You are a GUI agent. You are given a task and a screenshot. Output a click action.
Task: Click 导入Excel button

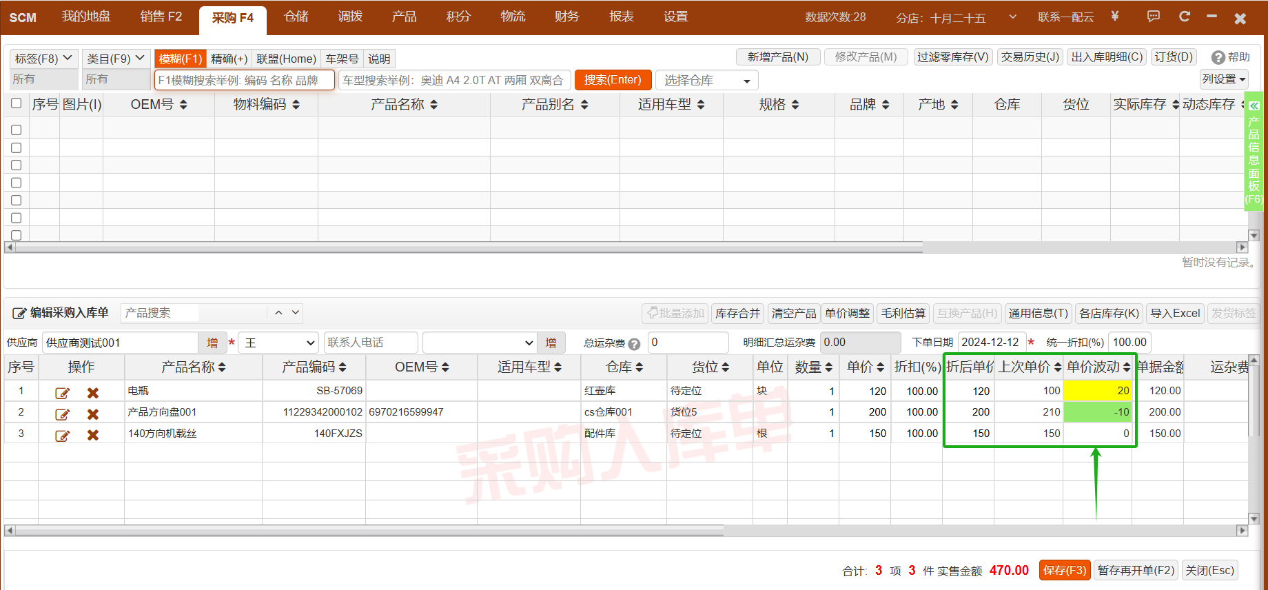1175,314
